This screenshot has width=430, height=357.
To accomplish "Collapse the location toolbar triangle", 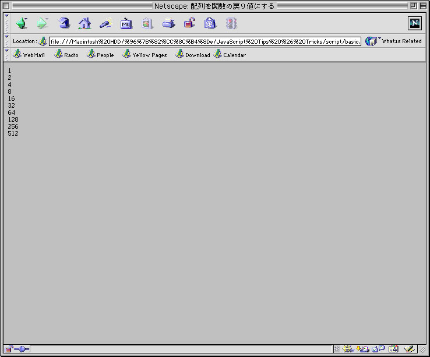I will point(7,37).
